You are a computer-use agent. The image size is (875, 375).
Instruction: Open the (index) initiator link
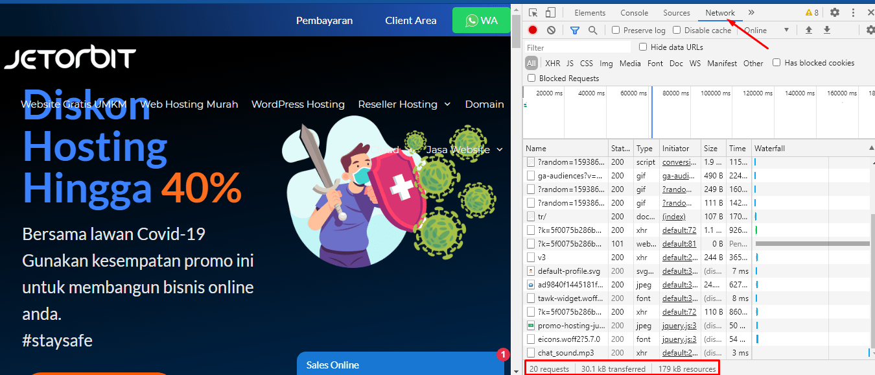coord(673,216)
